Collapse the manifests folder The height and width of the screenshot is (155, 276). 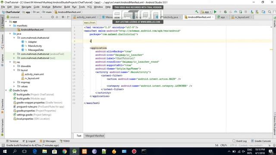[x=10, y=26]
